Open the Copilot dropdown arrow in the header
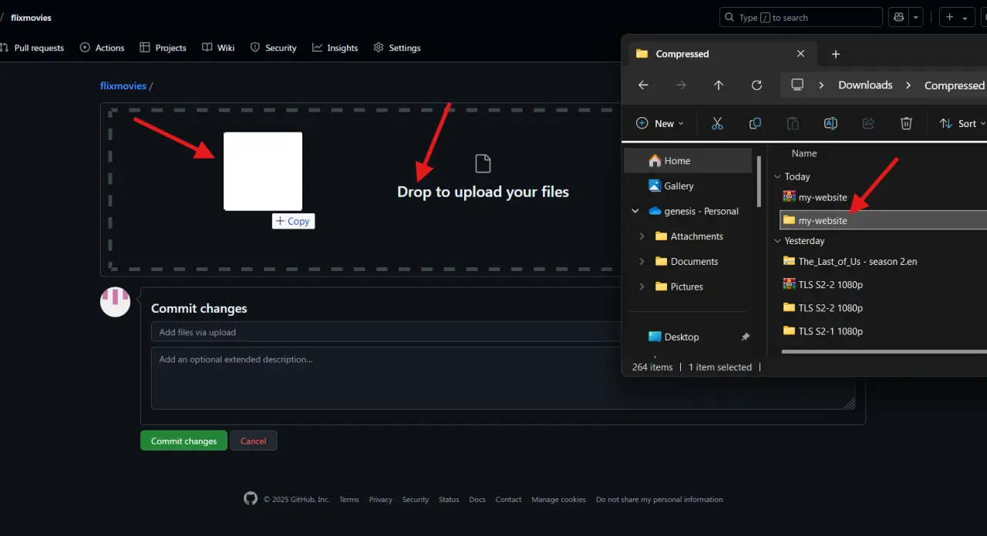This screenshot has width=987, height=536. (916, 17)
